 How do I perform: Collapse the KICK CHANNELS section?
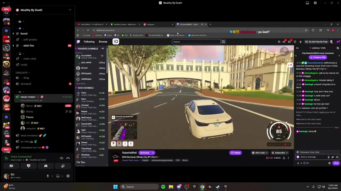[x=104, y=88]
